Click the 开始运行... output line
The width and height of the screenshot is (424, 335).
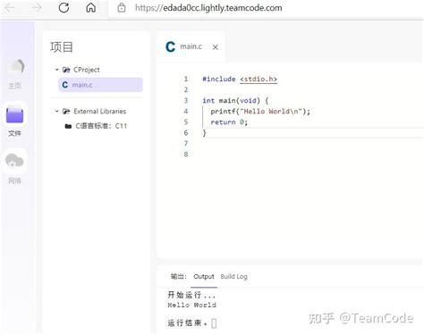(x=191, y=295)
